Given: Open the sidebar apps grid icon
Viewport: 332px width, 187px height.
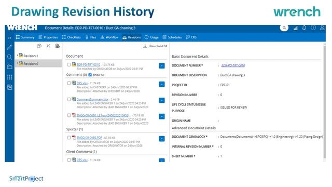Looking at the screenshot, I should (9, 77).
